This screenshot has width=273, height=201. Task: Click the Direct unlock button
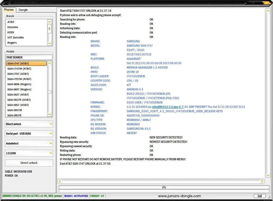pos(29,163)
